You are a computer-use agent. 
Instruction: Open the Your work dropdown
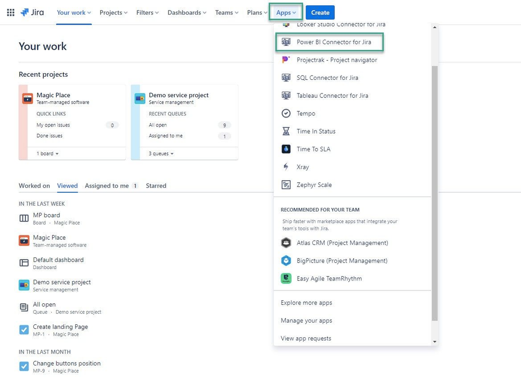[74, 13]
